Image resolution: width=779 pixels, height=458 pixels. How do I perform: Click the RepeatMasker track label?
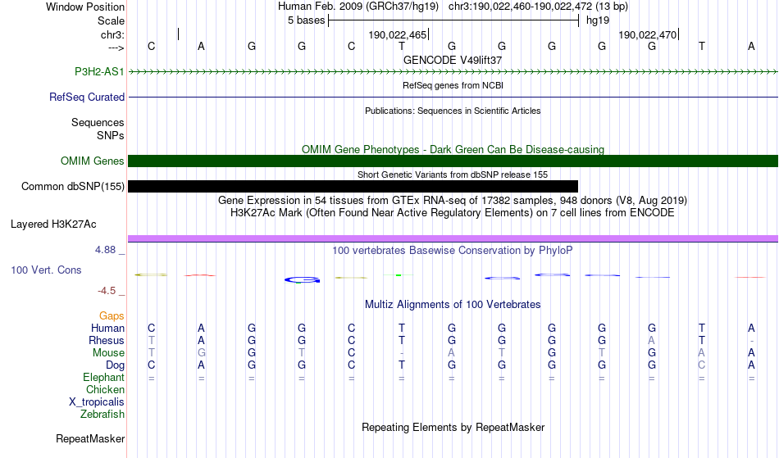click(x=90, y=438)
